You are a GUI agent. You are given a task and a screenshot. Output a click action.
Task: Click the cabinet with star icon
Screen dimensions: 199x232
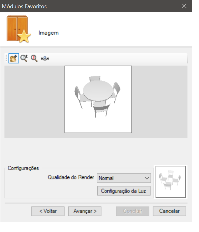[18, 29]
